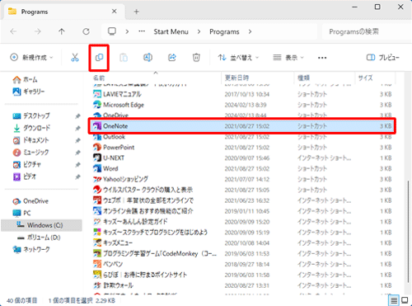Image resolution: width=412 pixels, height=306 pixels.
Task: Expand the address bar ellipsis breadcrumb
Action: (142, 31)
